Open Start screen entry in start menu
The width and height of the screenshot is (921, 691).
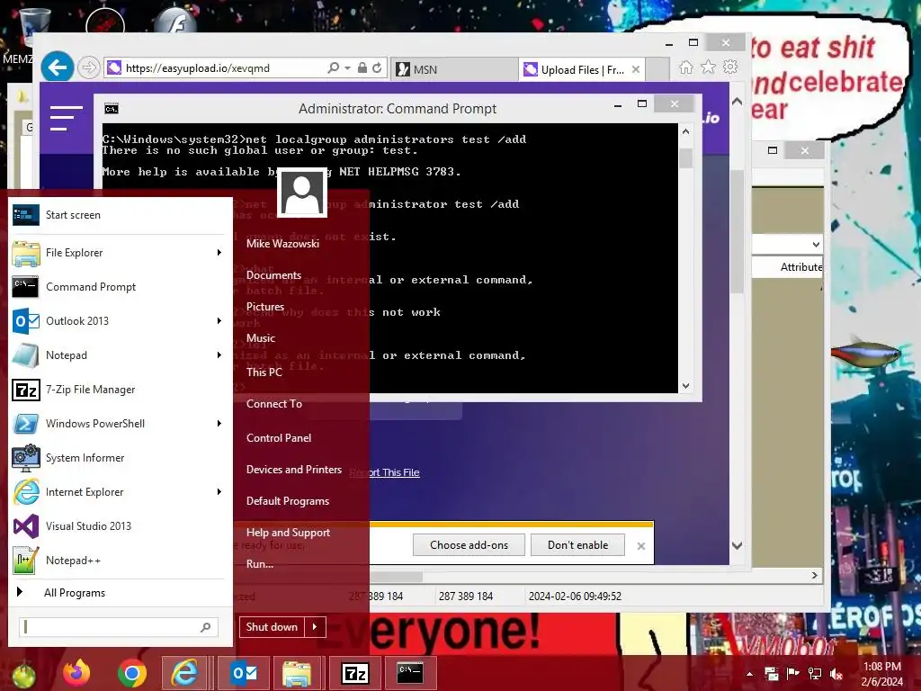121,215
